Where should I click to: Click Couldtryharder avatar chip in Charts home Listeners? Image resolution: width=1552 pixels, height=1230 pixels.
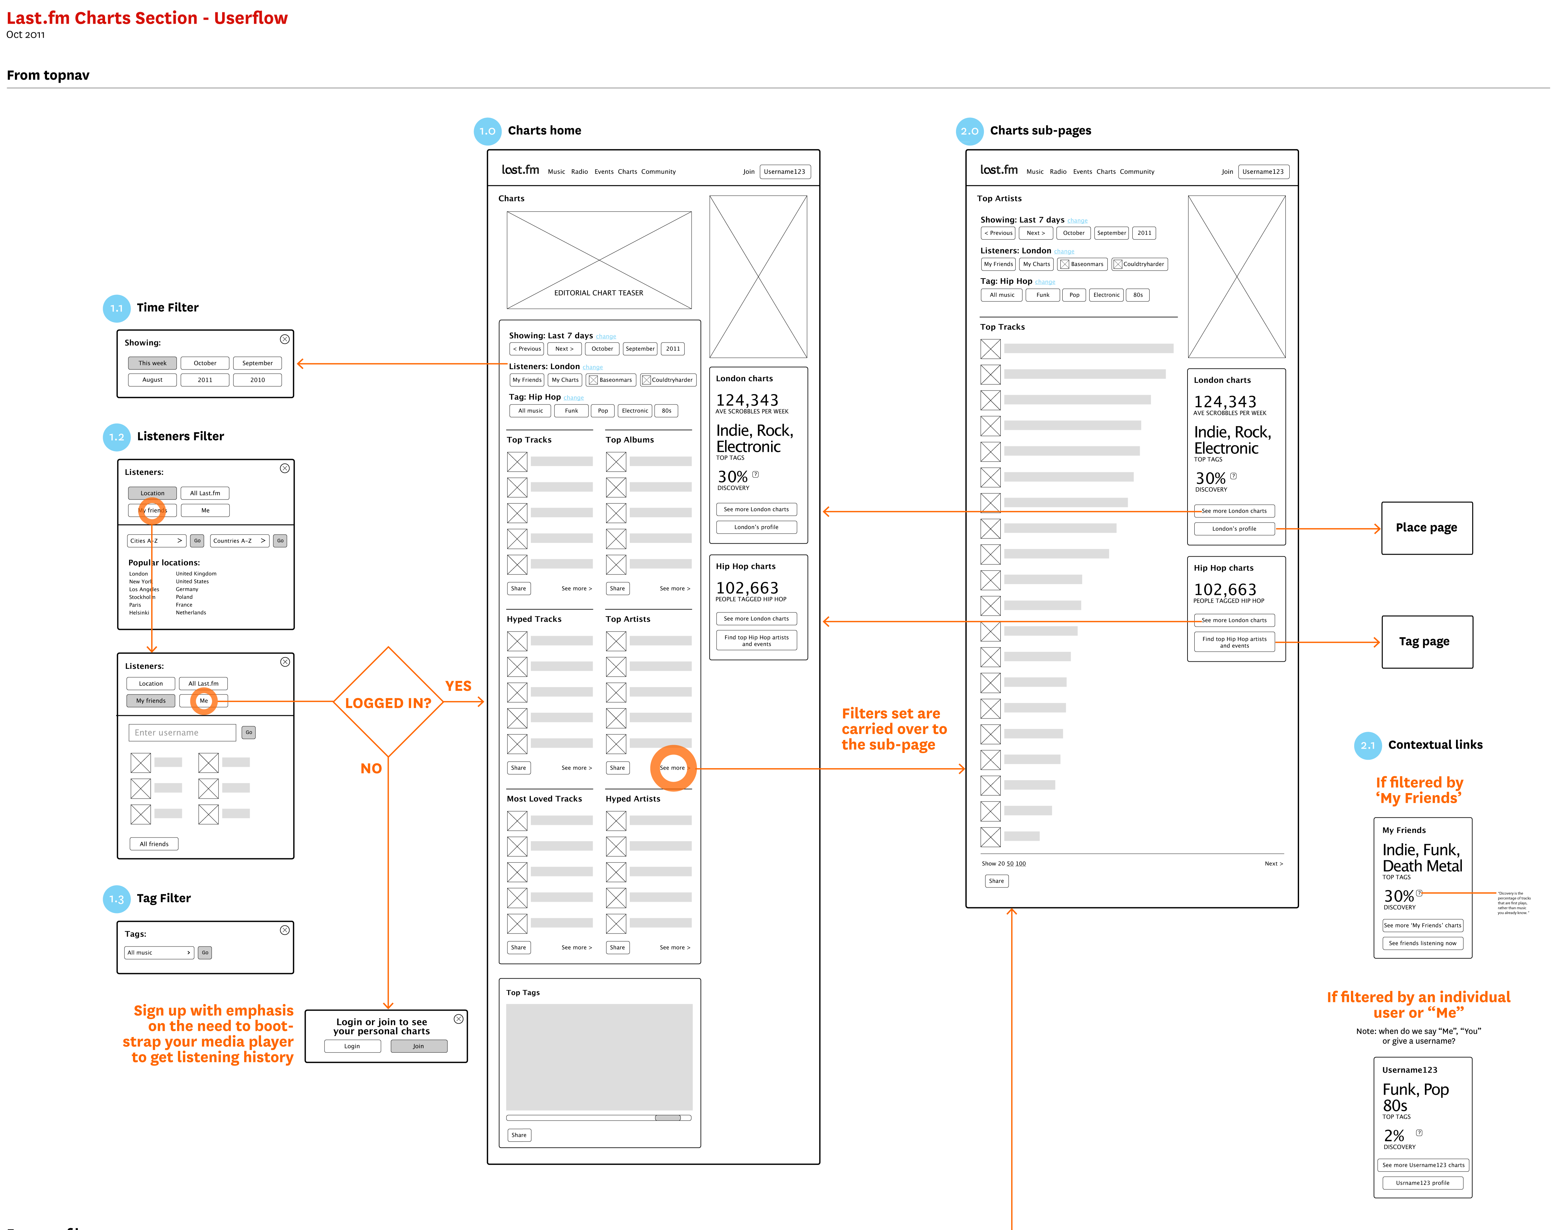[x=667, y=380]
